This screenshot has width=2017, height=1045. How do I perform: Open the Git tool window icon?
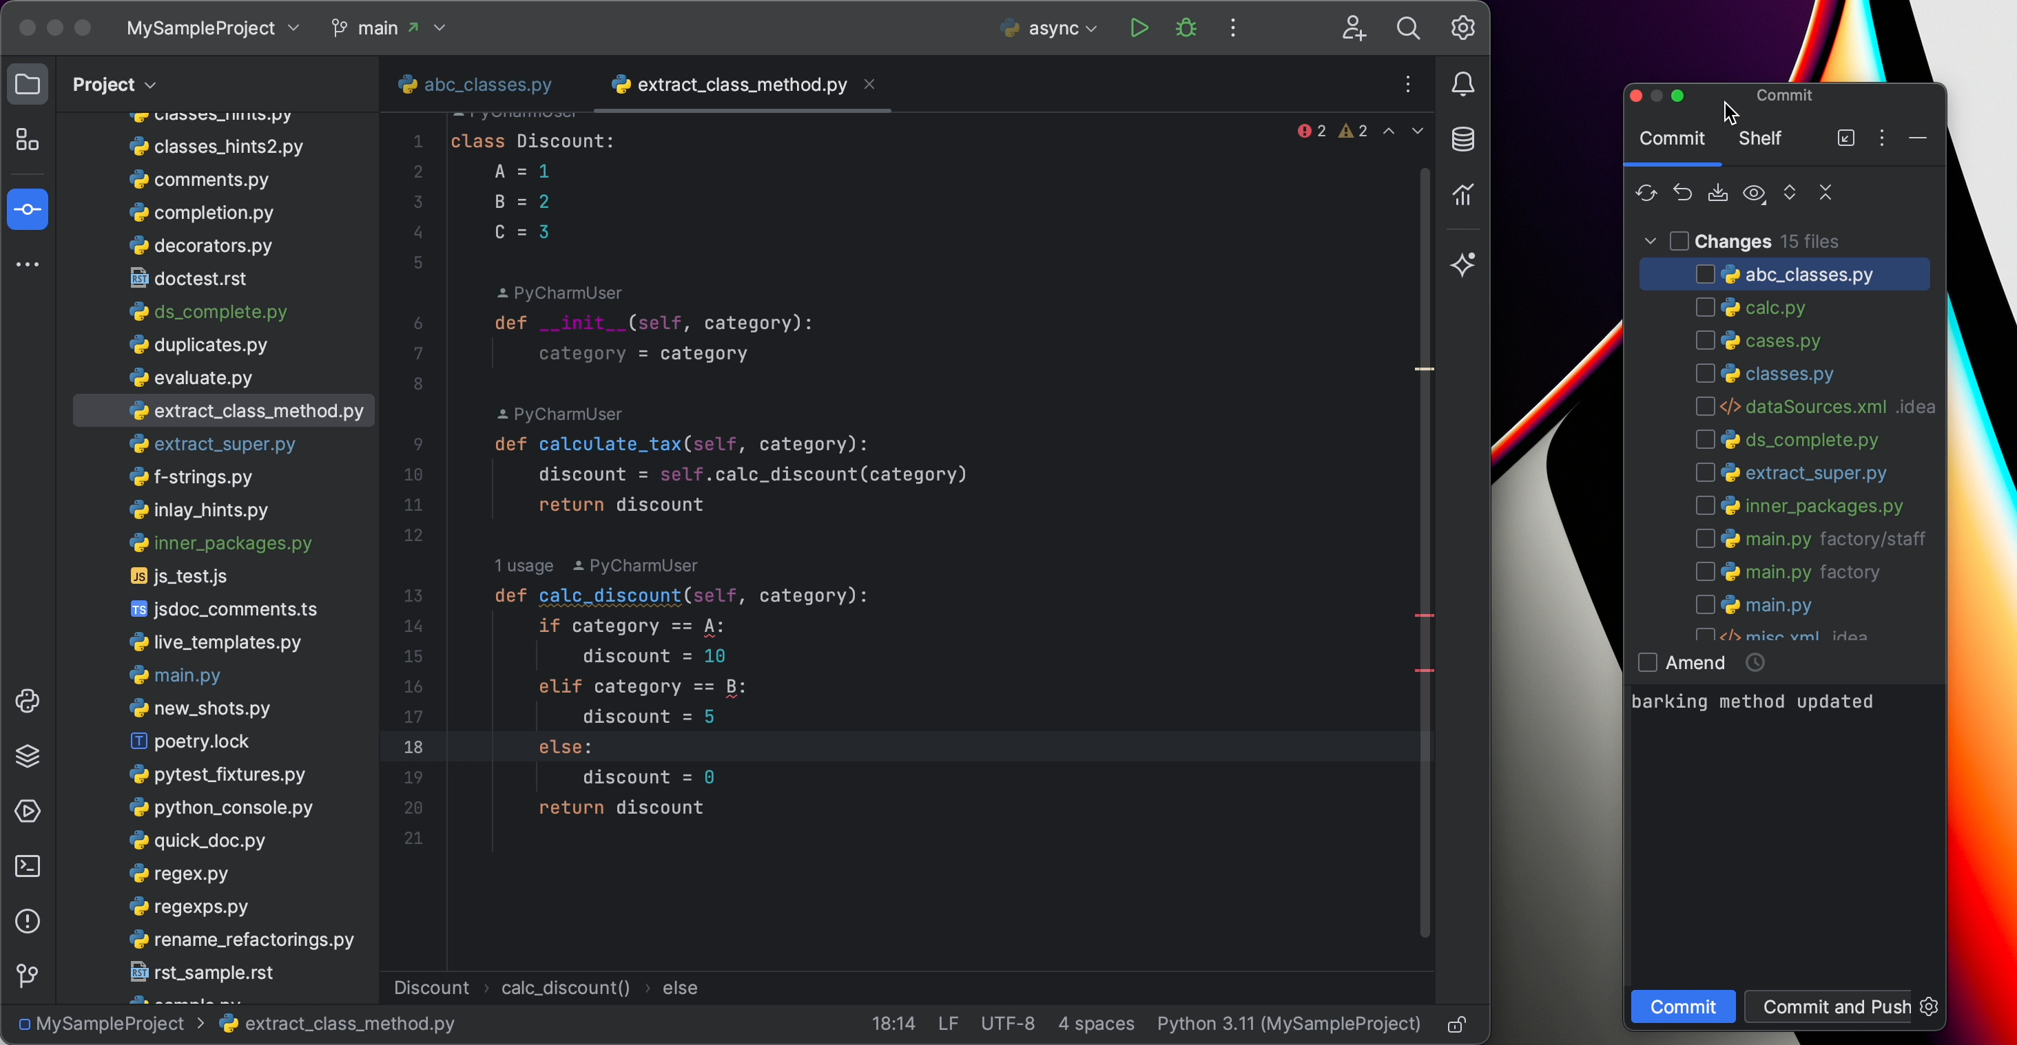[x=28, y=975]
